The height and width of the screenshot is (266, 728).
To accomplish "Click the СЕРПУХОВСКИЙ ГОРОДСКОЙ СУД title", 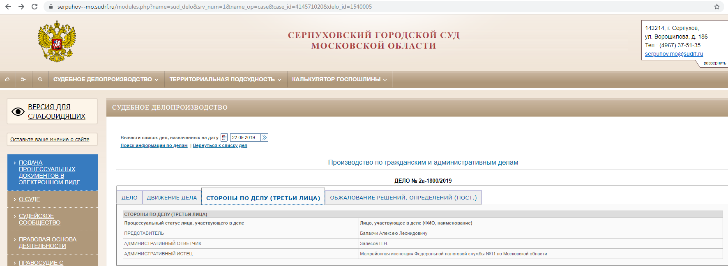I will coord(373,35).
